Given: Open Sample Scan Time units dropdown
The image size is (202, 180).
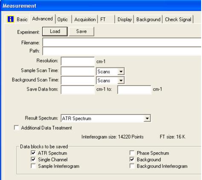Looking at the screenshot, I should pos(121,71).
